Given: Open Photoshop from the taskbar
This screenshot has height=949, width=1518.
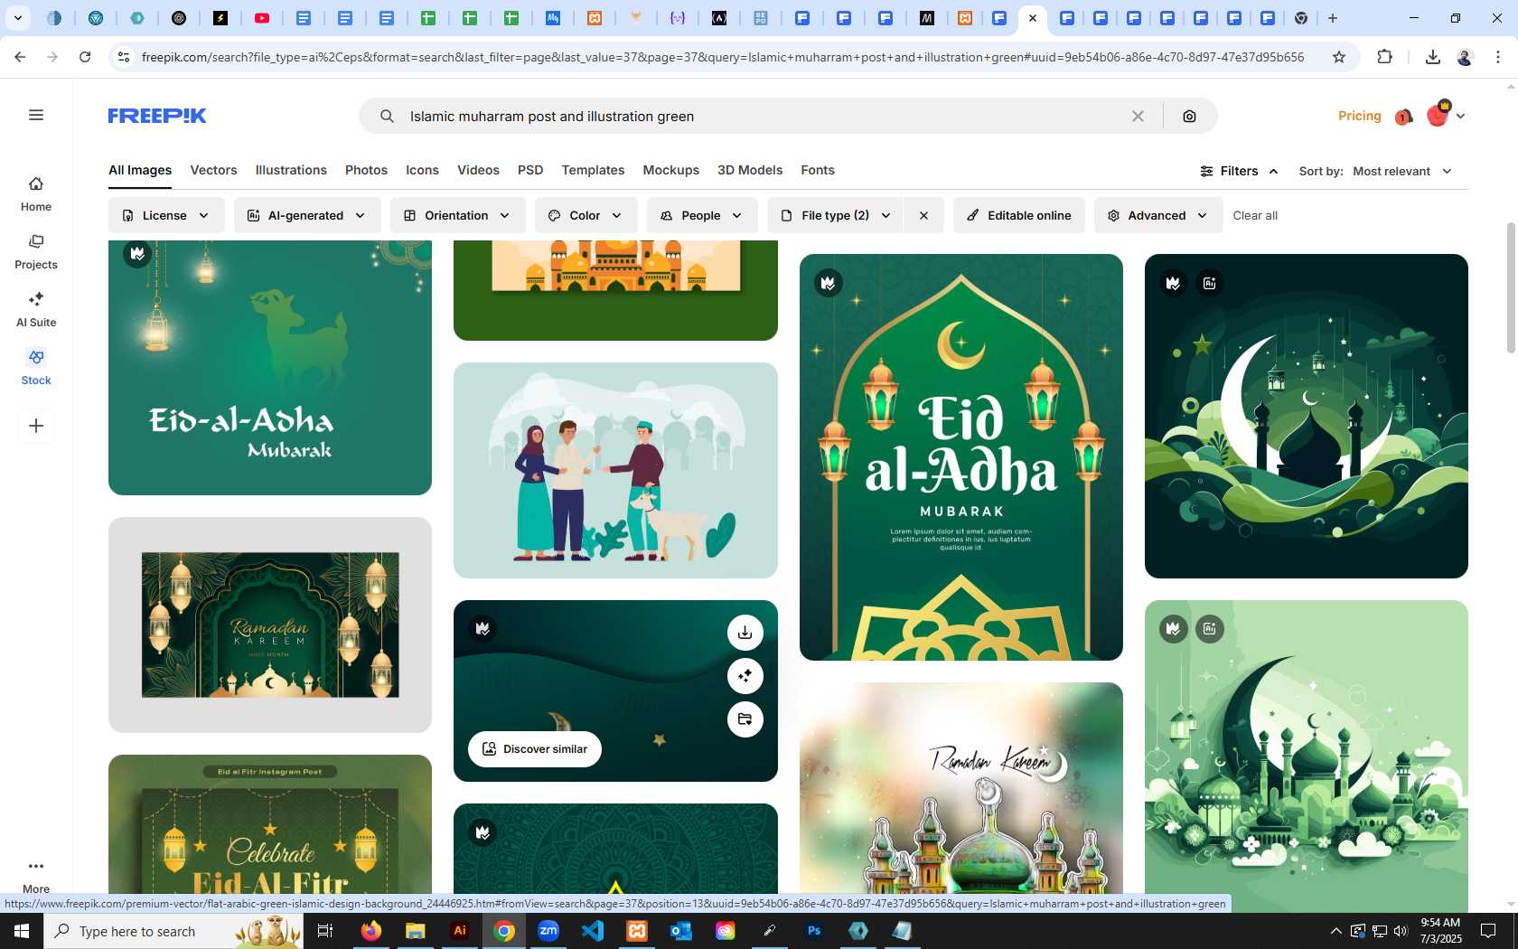Looking at the screenshot, I should click(x=814, y=931).
